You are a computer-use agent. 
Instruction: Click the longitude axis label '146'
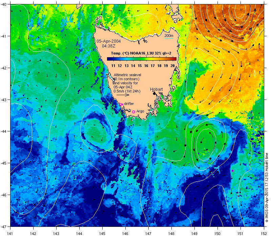[125, 234]
